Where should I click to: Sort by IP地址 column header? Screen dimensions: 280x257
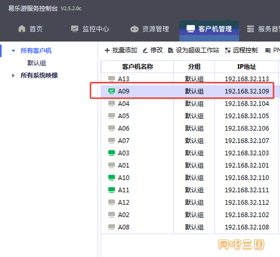point(247,66)
